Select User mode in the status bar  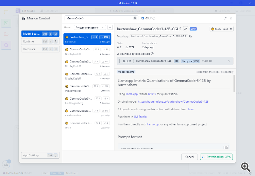[x=45, y=173]
